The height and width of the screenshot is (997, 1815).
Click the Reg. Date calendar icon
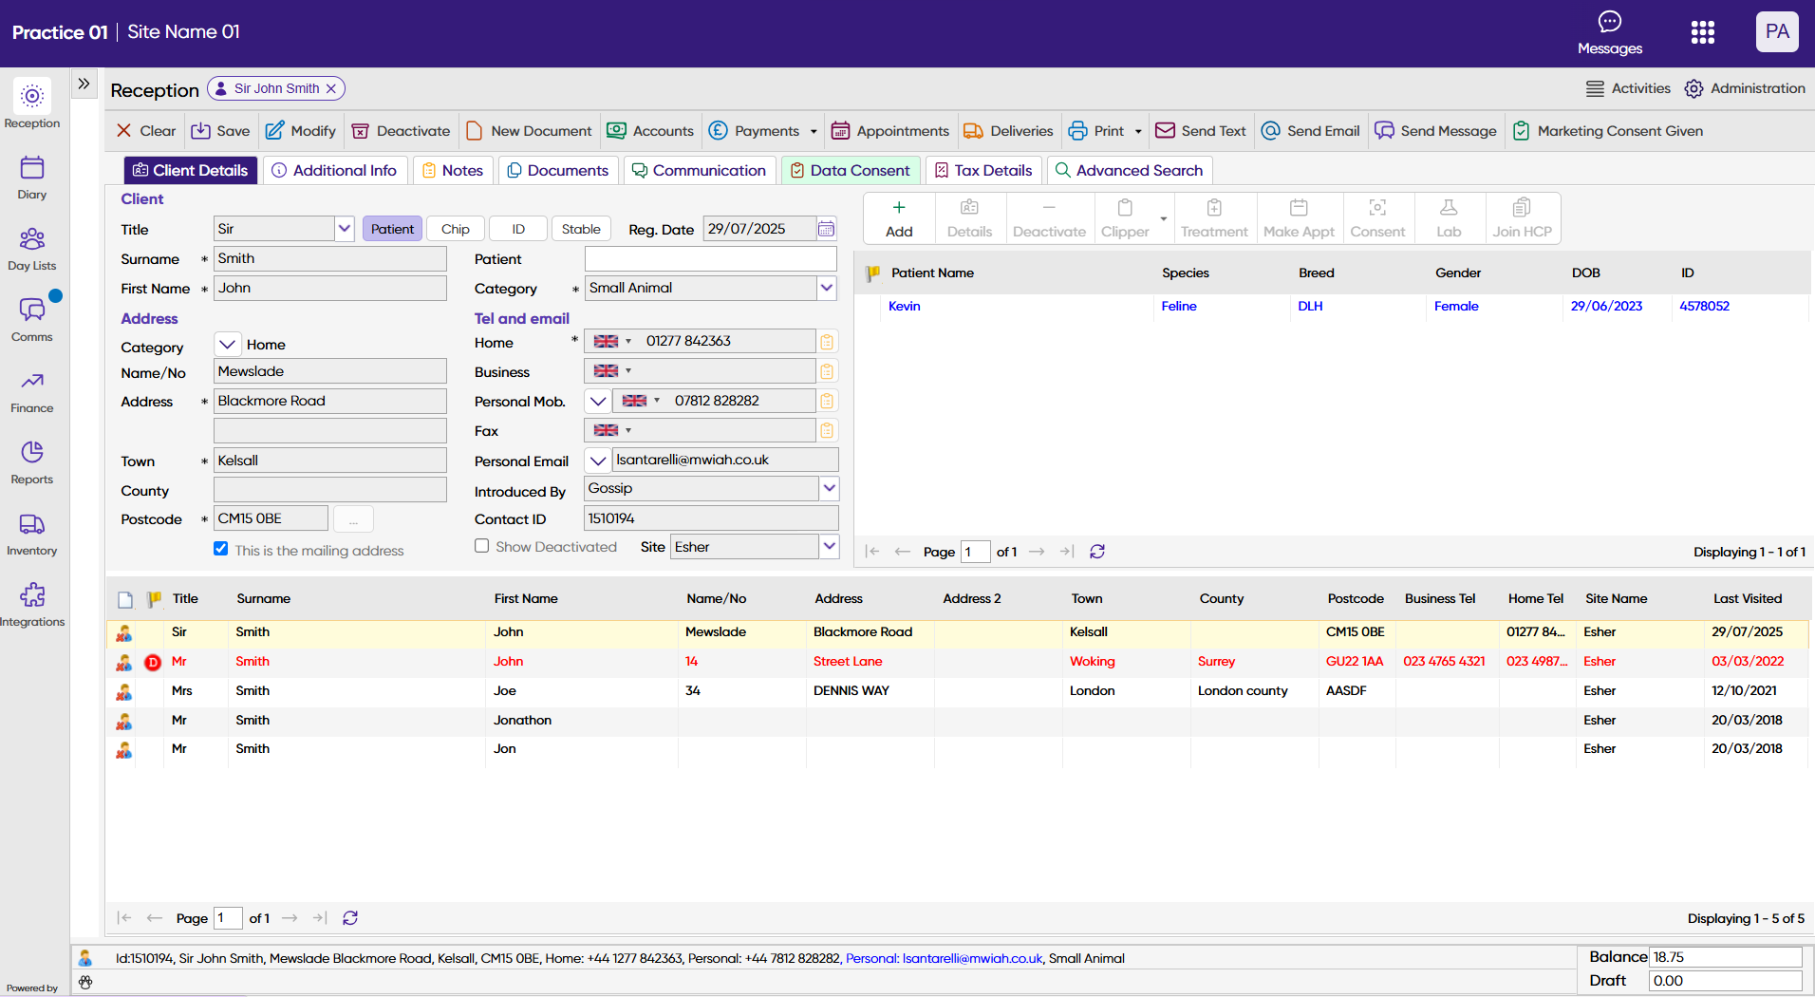[826, 229]
